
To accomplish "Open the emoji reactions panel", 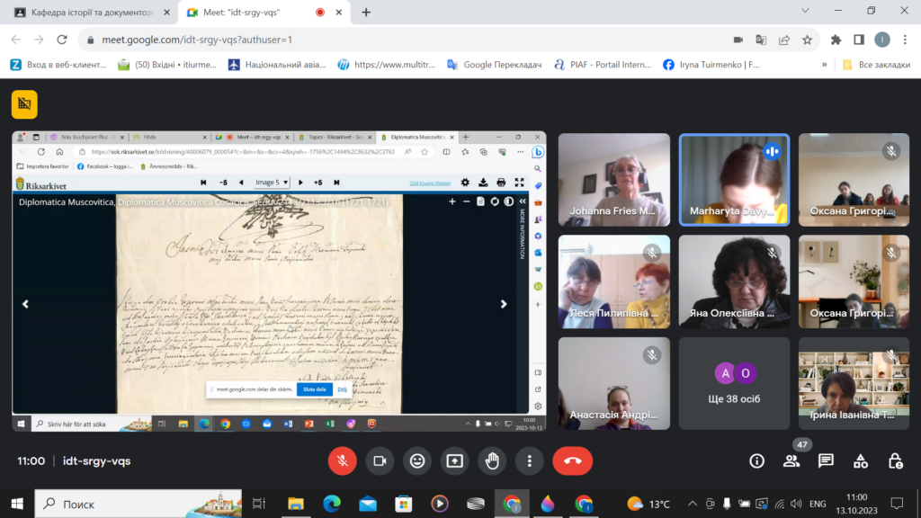I will point(417,460).
